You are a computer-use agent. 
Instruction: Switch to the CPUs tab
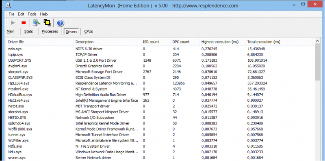pos(89,32)
